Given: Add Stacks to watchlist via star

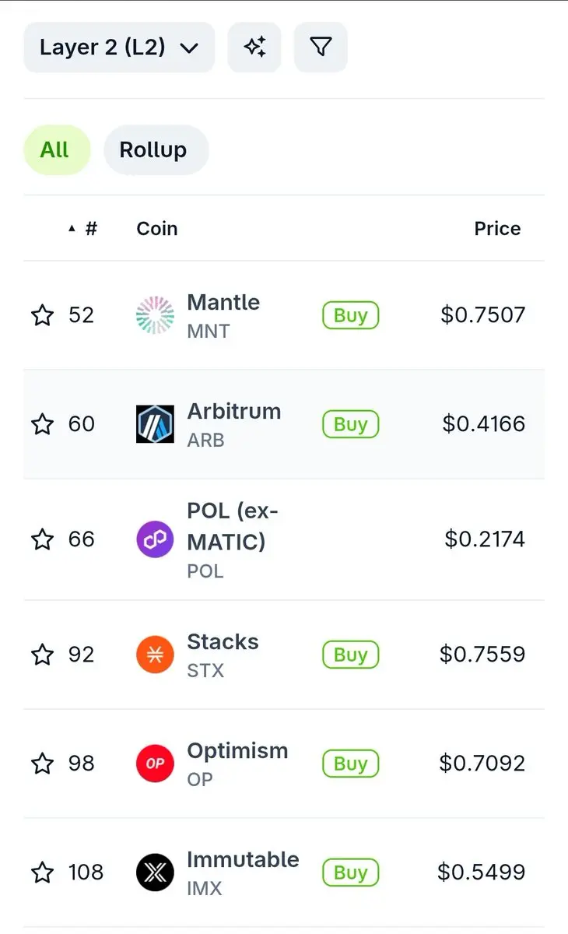Looking at the screenshot, I should pyautogui.click(x=42, y=655).
